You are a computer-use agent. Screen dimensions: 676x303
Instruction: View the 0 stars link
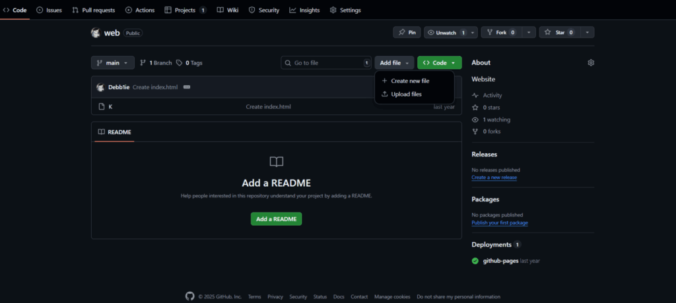click(486, 108)
